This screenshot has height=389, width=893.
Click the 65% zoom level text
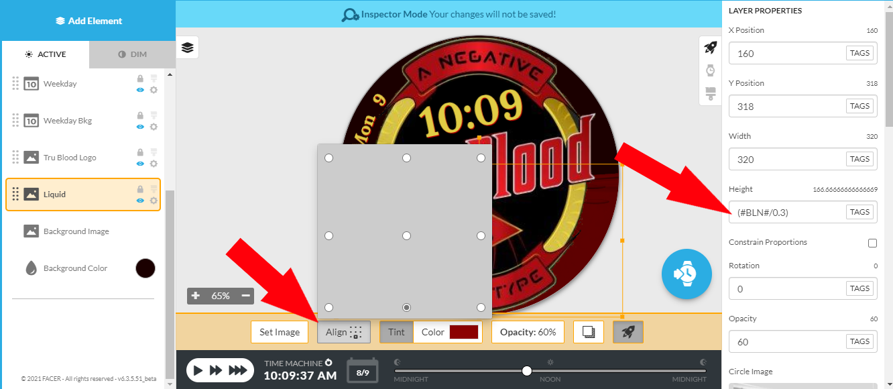(x=221, y=296)
